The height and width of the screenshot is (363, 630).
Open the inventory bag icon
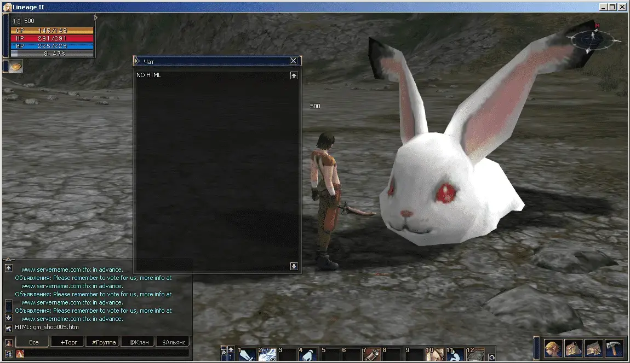tap(574, 348)
